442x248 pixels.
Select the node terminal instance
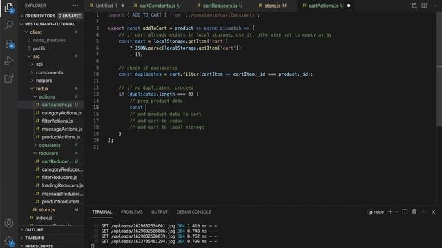[x=376, y=212]
